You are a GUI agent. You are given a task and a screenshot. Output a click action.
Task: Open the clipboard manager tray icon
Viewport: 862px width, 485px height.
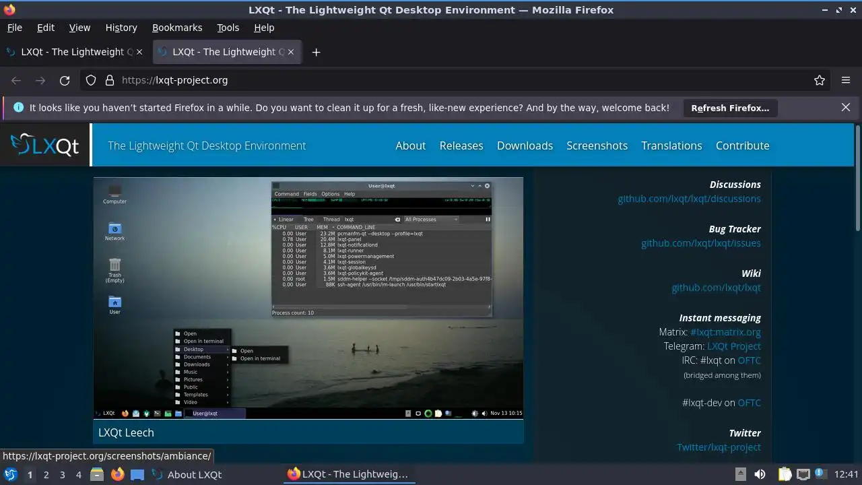pyautogui.click(x=785, y=474)
